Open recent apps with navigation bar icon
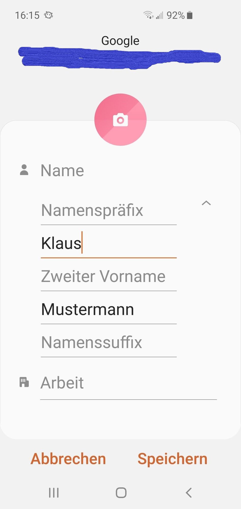Image resolution: width=241 pixels, height=509 pixels. click(x=54, y=493)
